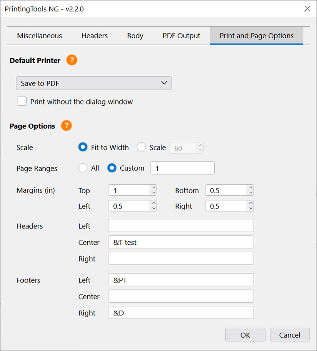Increase the Right margin value
317x351 pixels.
(x=251, y=204)
